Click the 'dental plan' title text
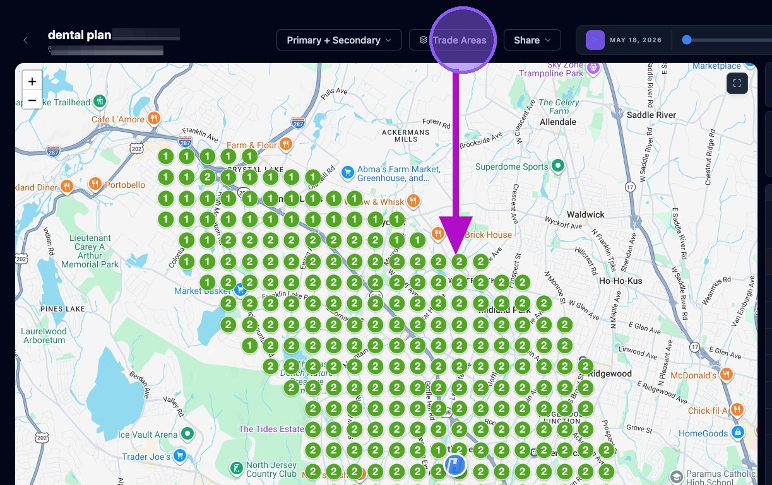 (x=80, y=35)
